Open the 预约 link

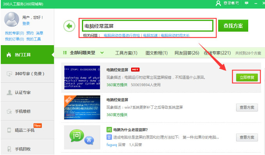point(30,33)
